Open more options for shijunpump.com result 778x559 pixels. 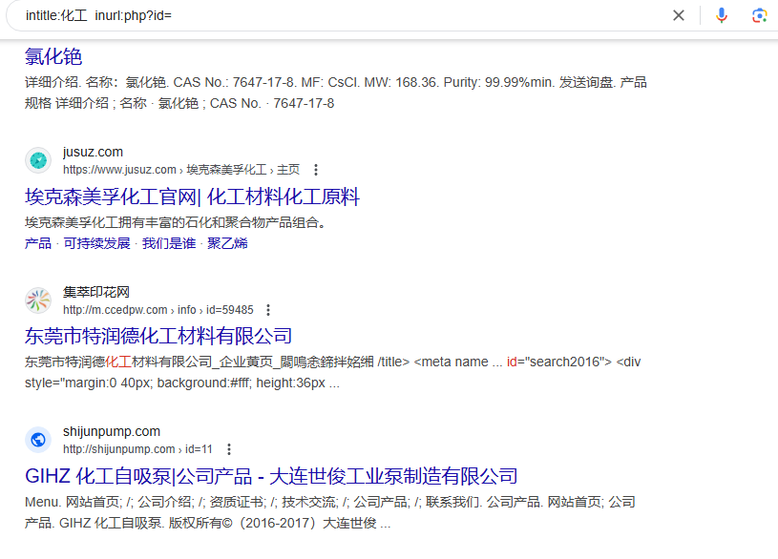[228, 449]
